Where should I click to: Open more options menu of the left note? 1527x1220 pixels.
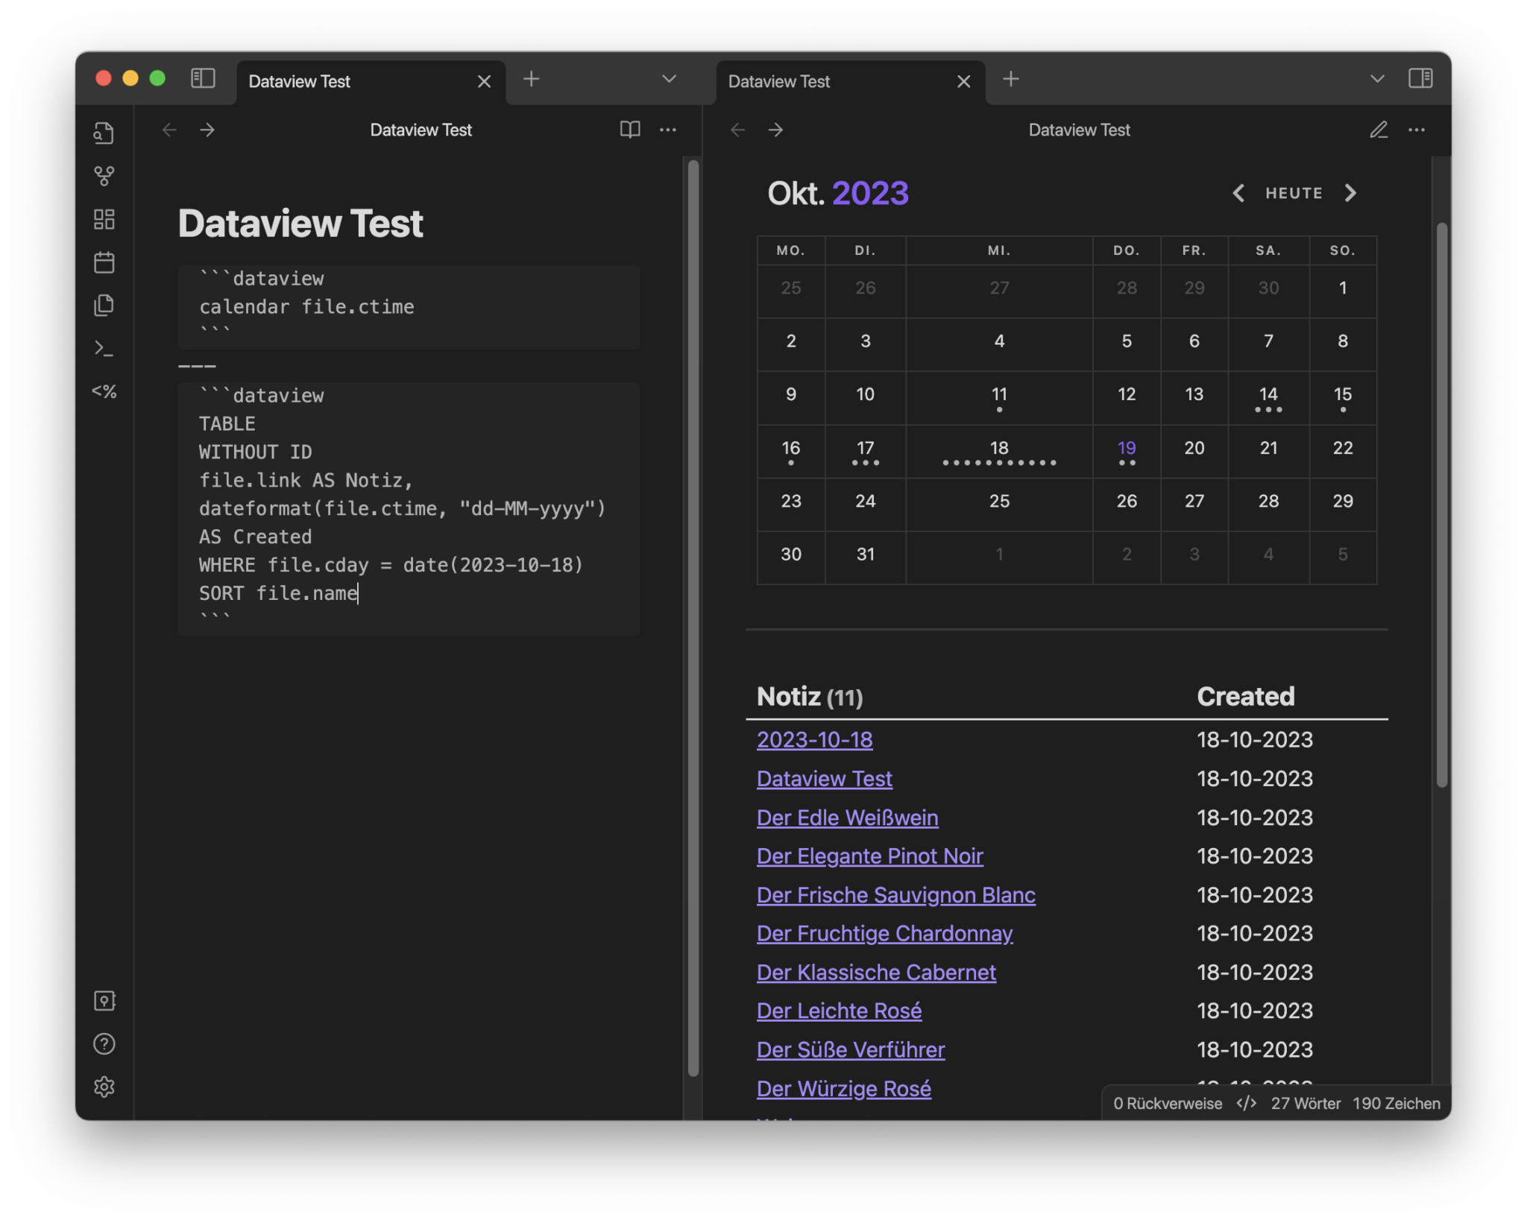[668, 130]
